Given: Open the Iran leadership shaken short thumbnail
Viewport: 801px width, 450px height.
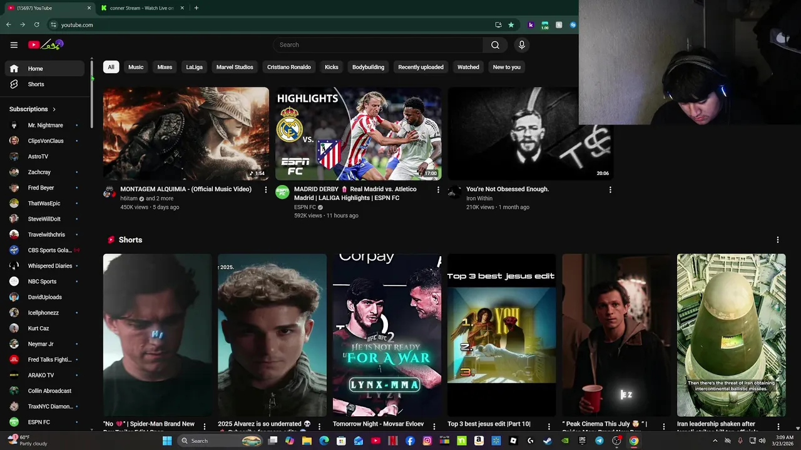Looking at the screenshot, I should pyautogui.click(x=731, y=335).
